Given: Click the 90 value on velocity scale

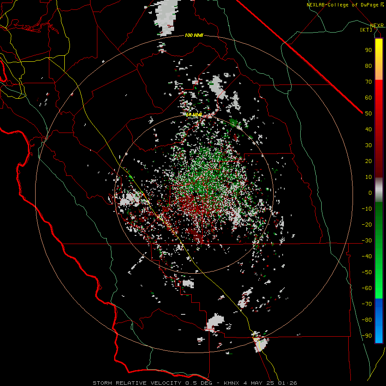Looking at the screenshot, I should [368, 50].
